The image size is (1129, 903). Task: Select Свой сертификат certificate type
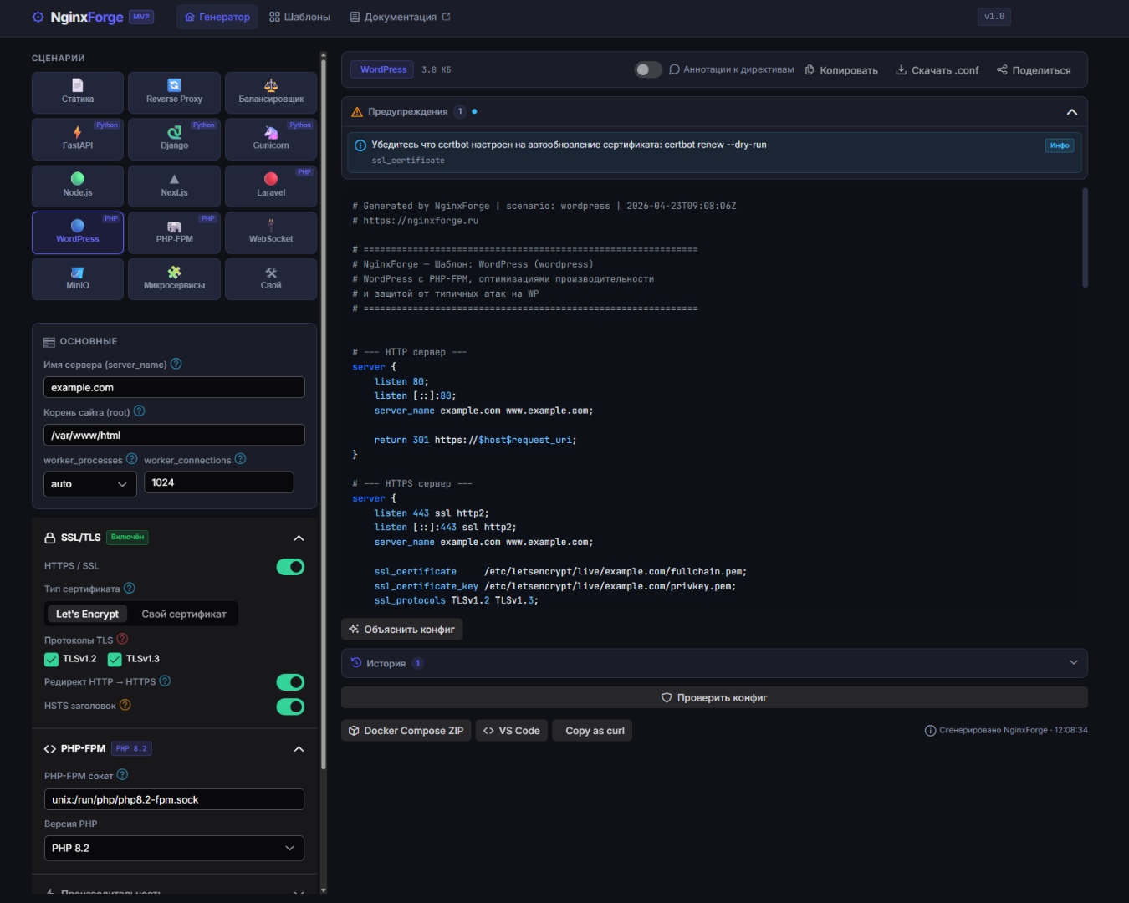pos(184,614)
